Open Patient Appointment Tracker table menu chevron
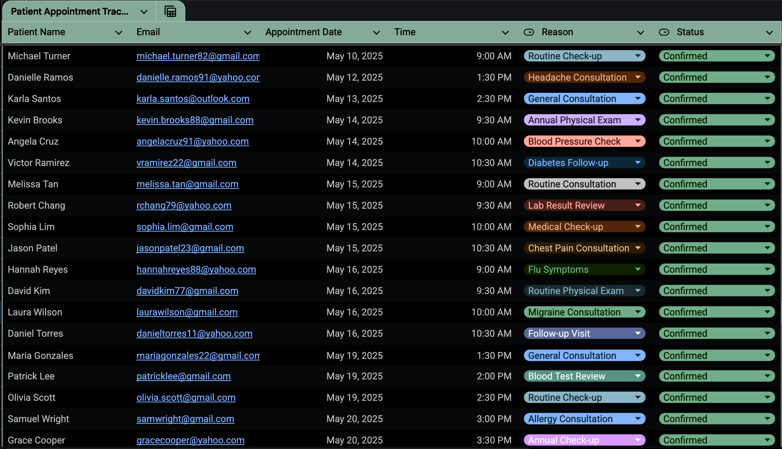The height and width of the screenshot is (449, 782). pos(144,12)
